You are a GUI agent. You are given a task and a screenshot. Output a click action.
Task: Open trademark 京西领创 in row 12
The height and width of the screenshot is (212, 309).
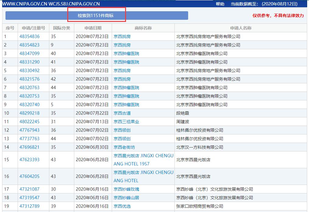pos(122,130)
